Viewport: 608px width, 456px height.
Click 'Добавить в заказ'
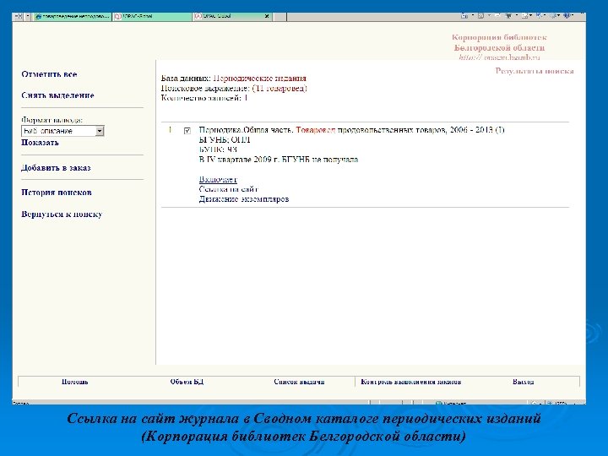[56, 168]
